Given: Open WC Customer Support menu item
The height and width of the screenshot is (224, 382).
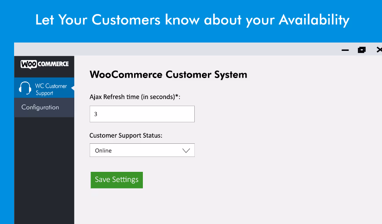Looking at the screenshot, I should (44, 88).
